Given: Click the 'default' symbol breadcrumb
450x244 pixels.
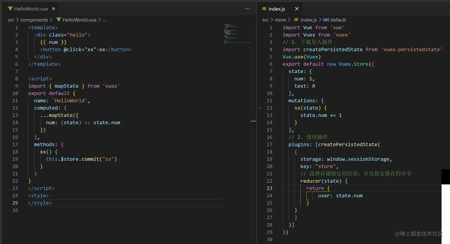Looking at the screenshot, I should pyautogui.click(x=338, y=20).
